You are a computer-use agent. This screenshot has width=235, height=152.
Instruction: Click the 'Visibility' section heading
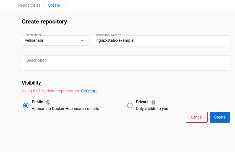coord(31,83)
